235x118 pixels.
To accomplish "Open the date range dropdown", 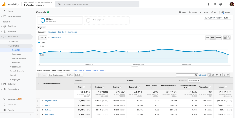I will [218, 18].
